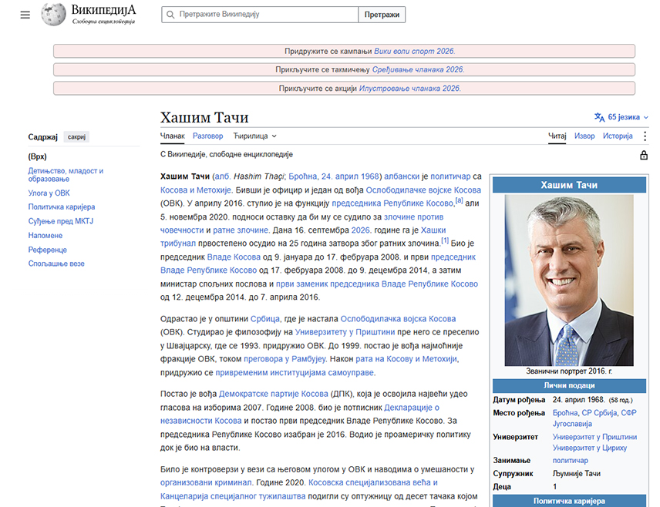
Task: Open the 1968 year link
Action: pos(369,176)
